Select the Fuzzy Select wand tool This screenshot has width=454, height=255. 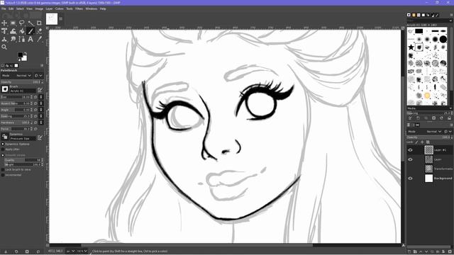tap(31, 23)
